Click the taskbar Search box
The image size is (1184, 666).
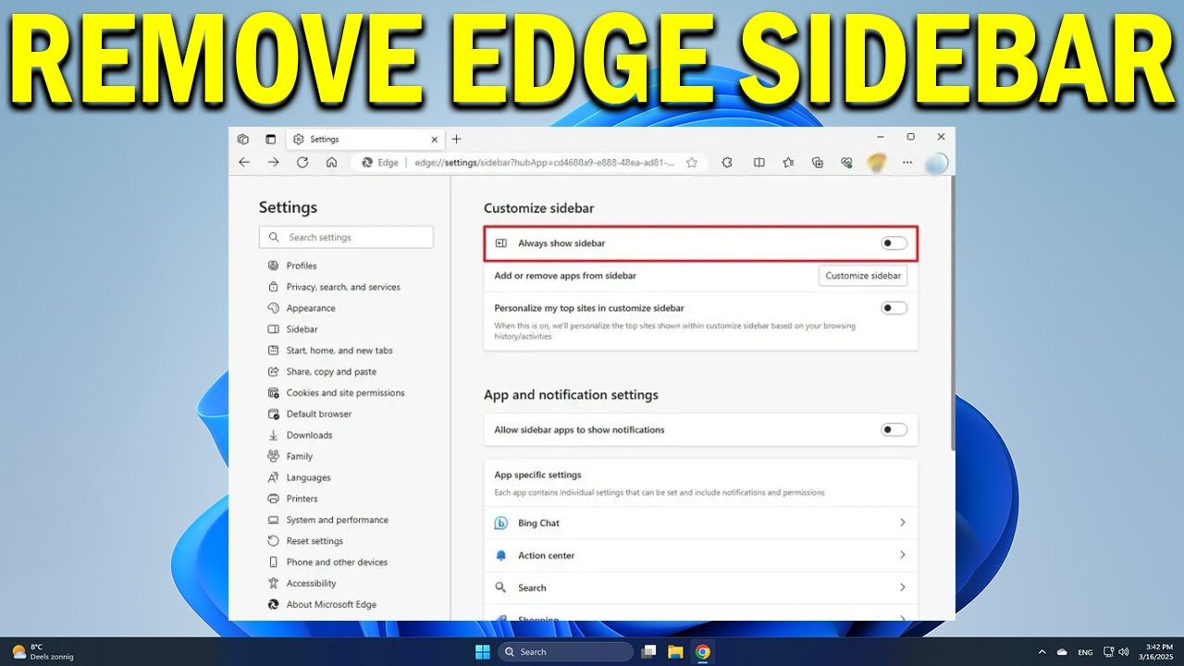pyautogui.click(x=566, y=652)
